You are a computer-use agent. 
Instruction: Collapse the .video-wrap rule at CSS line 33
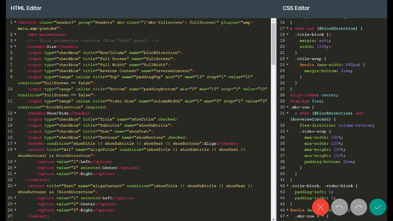[x=288, y=131]
